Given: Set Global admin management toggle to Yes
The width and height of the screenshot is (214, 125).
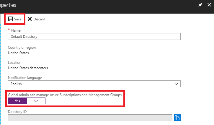Looking at the screenshot, I should [17, 101].
